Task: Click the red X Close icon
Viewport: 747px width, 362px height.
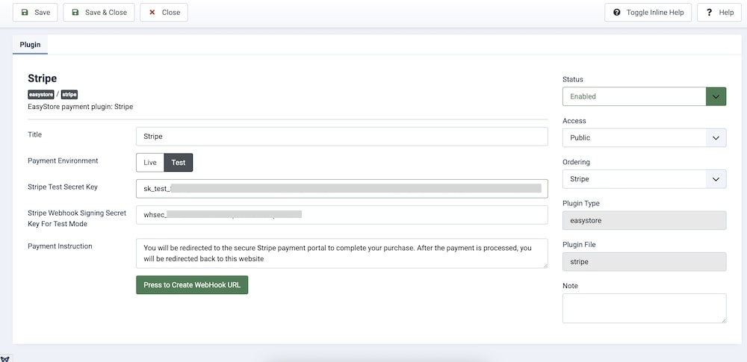Action: (x=153, y=13)
